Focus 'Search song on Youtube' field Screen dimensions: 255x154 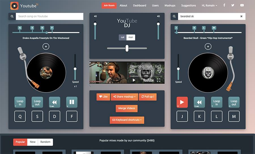pos(49,16)
